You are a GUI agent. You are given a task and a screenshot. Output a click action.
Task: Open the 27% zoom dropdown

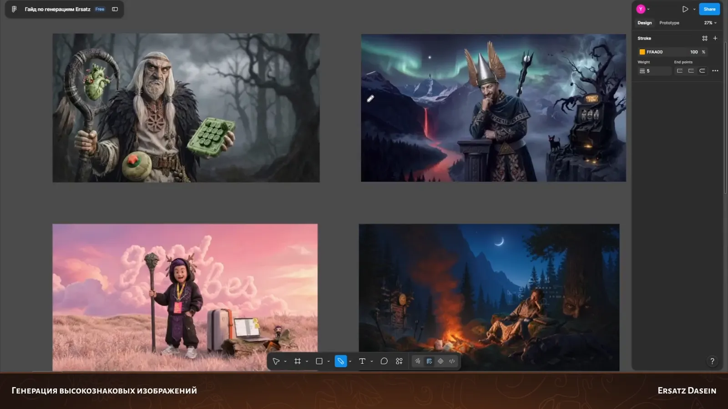point(710,23)
